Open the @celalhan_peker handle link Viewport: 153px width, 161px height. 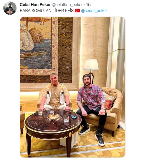67,5
